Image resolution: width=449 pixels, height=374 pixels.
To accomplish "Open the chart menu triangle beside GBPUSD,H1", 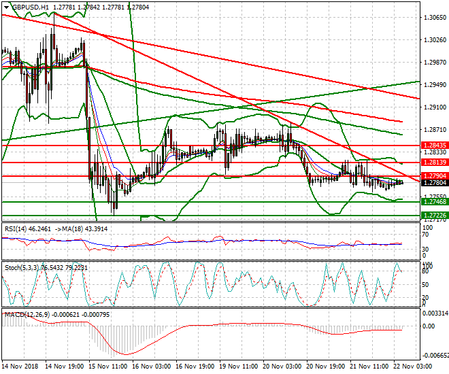I will coord(6,7).
